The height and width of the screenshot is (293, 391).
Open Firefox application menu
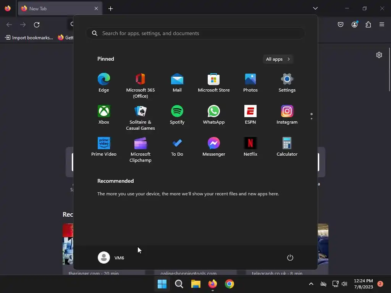(382, 24)
